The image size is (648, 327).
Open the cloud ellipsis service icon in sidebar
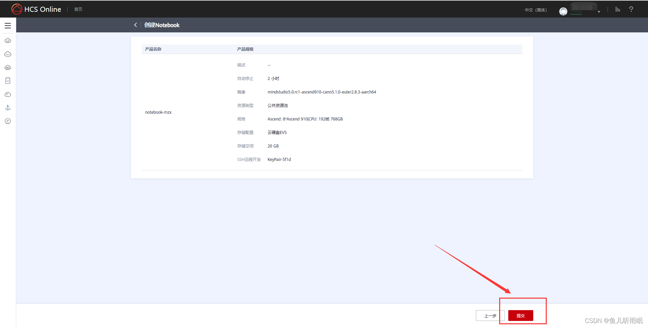click(8, 54)
